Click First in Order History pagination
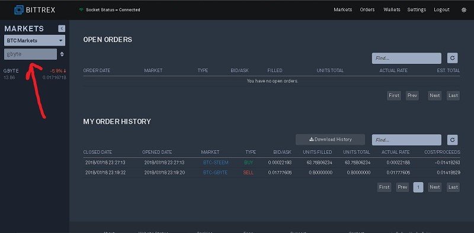The width and height of the screenshot is (474, 233). pyautogui.click(x=384, y=187)
